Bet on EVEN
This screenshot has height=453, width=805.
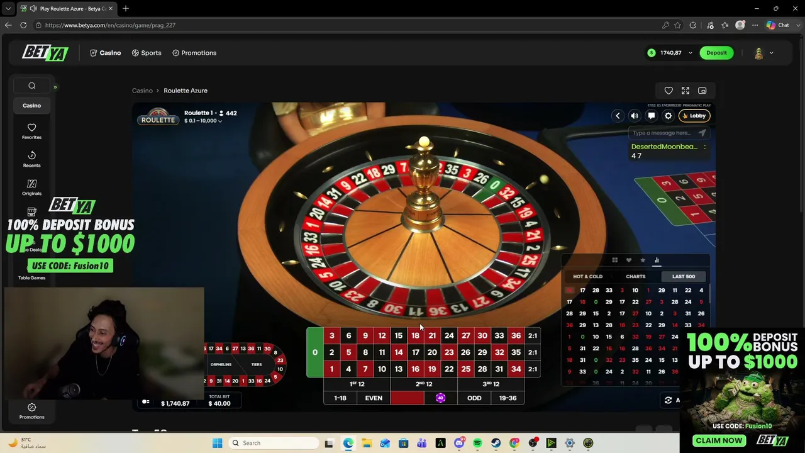click(374, 398)
